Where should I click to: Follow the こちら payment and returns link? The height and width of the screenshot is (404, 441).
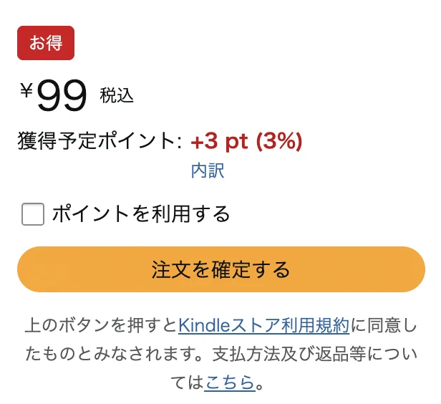(230, 383)
